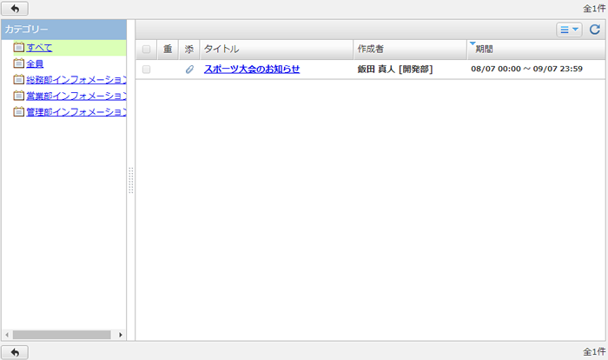Click the 全員 category folder icon
This screenshot has height=360, width=608.
(x=18, y=63)
